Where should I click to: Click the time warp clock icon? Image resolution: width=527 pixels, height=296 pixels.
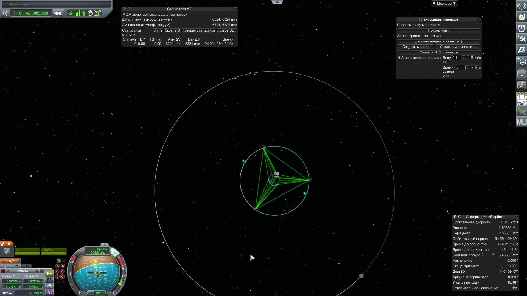pos(5,13)
